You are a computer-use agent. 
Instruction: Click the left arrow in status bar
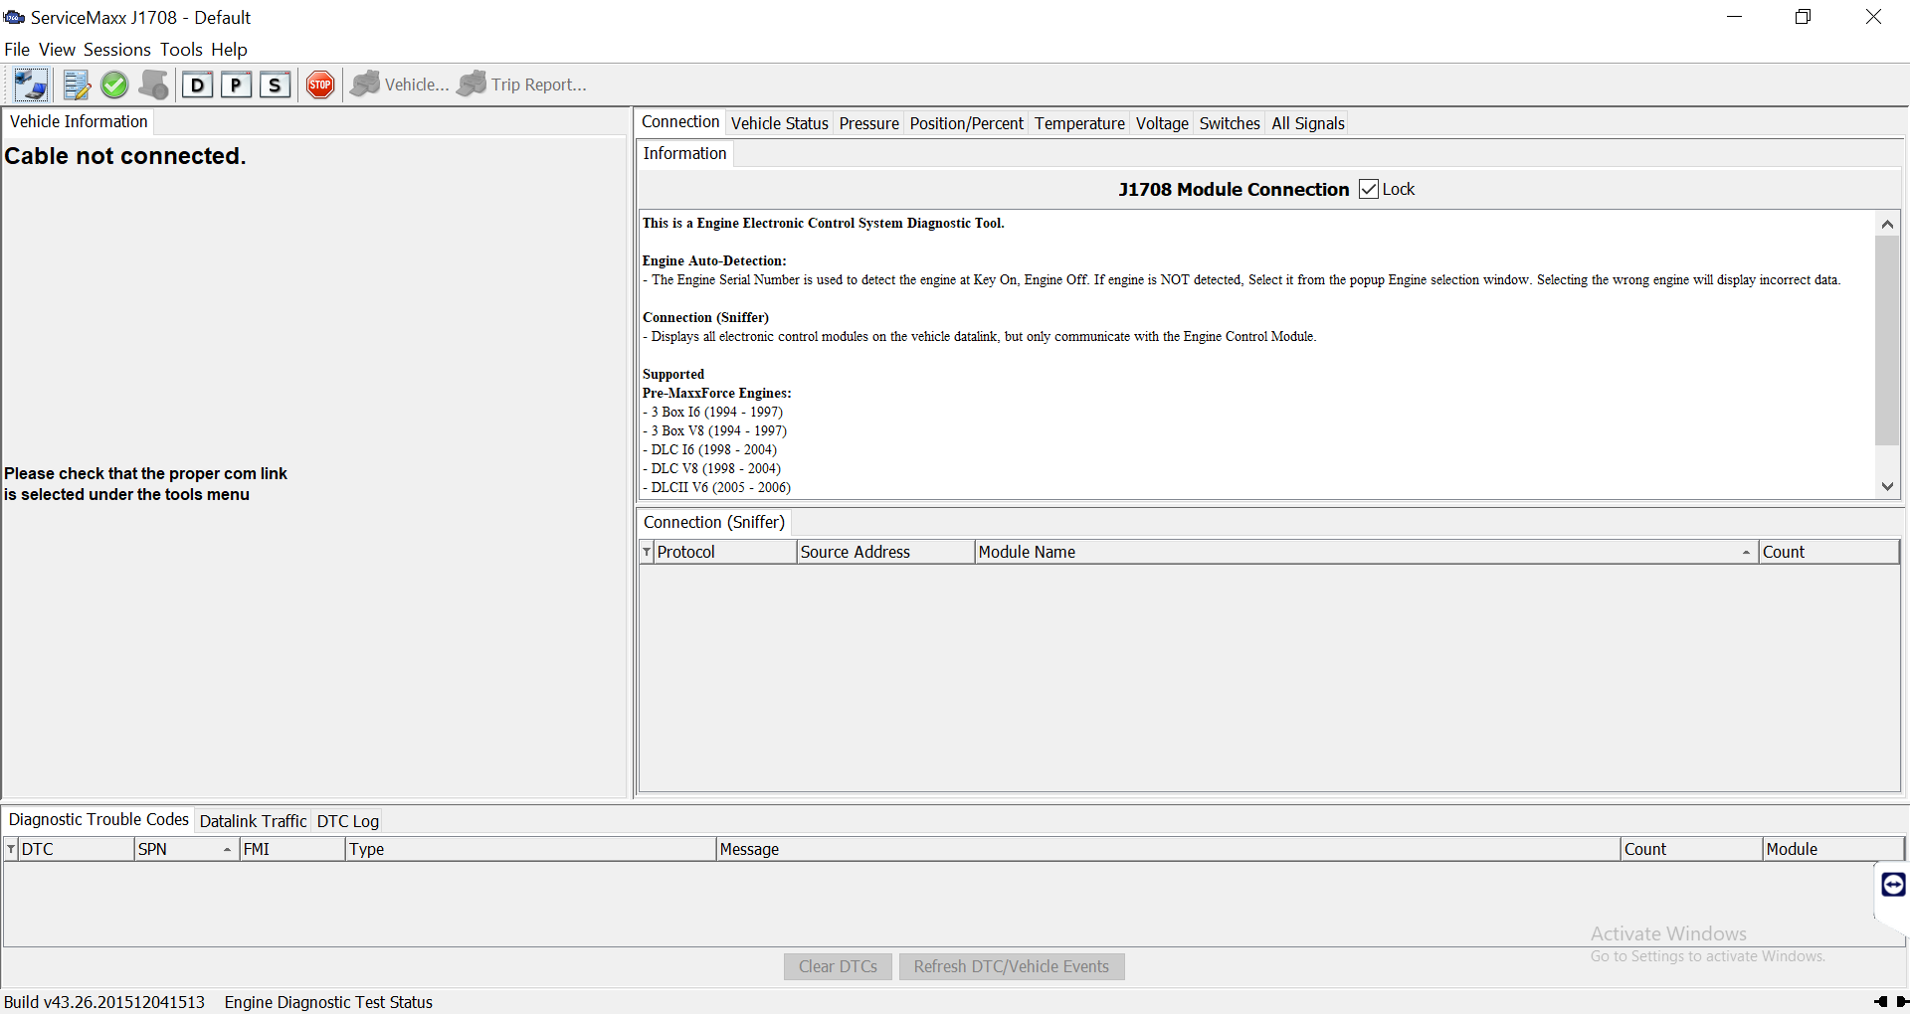(1880, 1002)
